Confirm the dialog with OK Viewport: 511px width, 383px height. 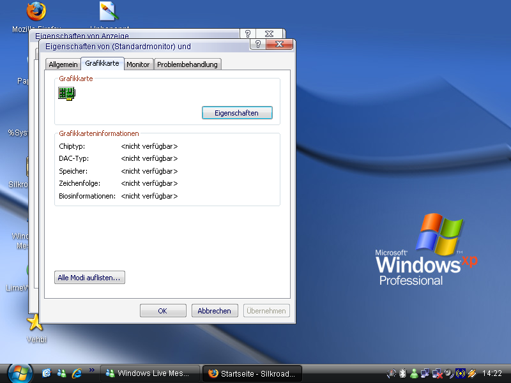pos(162,311)
